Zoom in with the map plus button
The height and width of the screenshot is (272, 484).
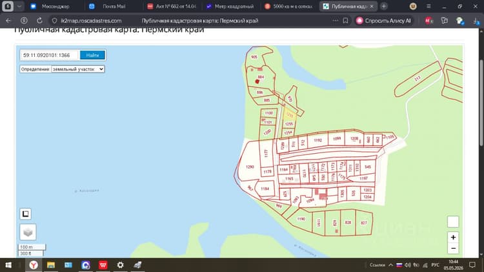[x=453, y=237]
